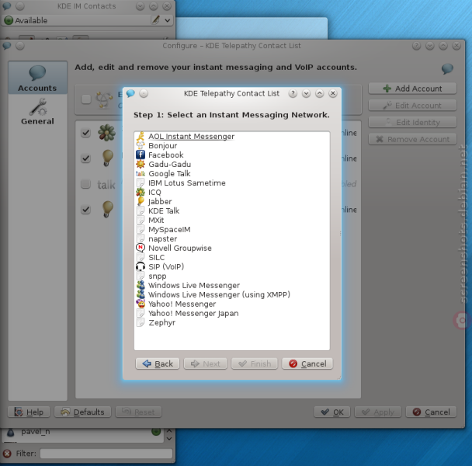Click the Novell Groupwise icon

tap(141, 248)
